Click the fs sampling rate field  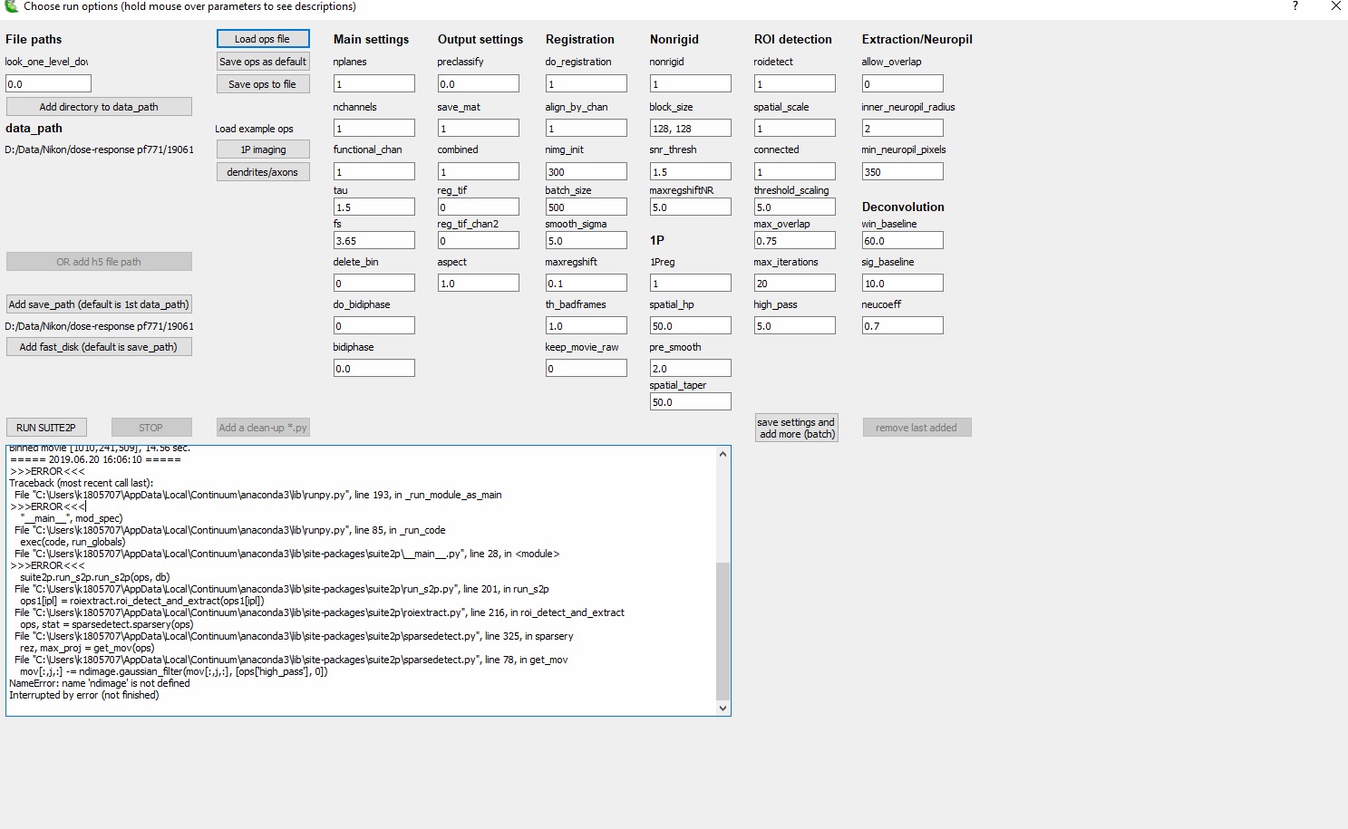click(x=373, y=239)
